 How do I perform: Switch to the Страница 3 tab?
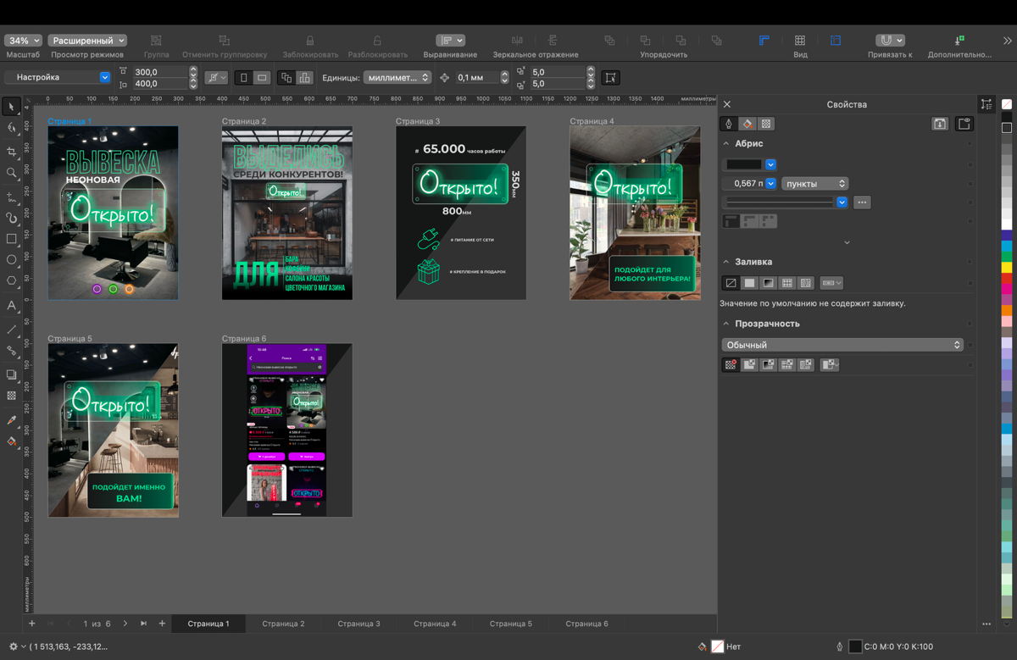(359, 624)
